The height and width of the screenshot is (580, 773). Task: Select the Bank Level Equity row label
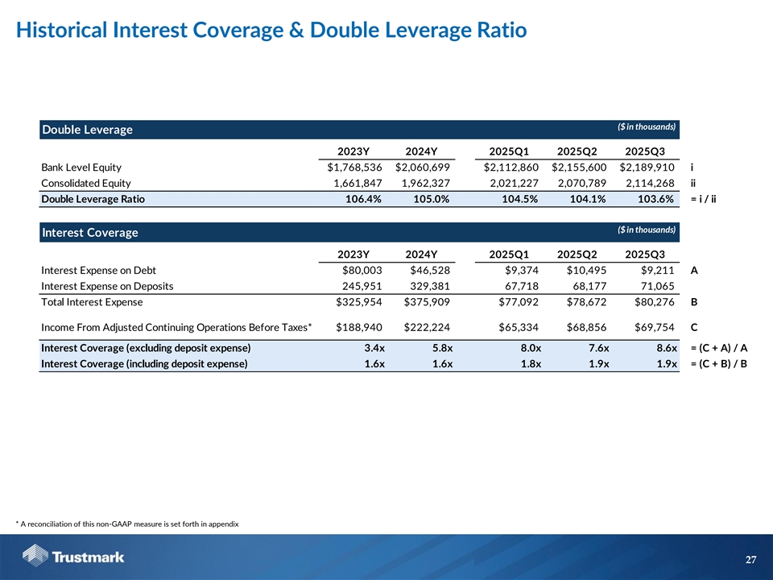point(81,168)
